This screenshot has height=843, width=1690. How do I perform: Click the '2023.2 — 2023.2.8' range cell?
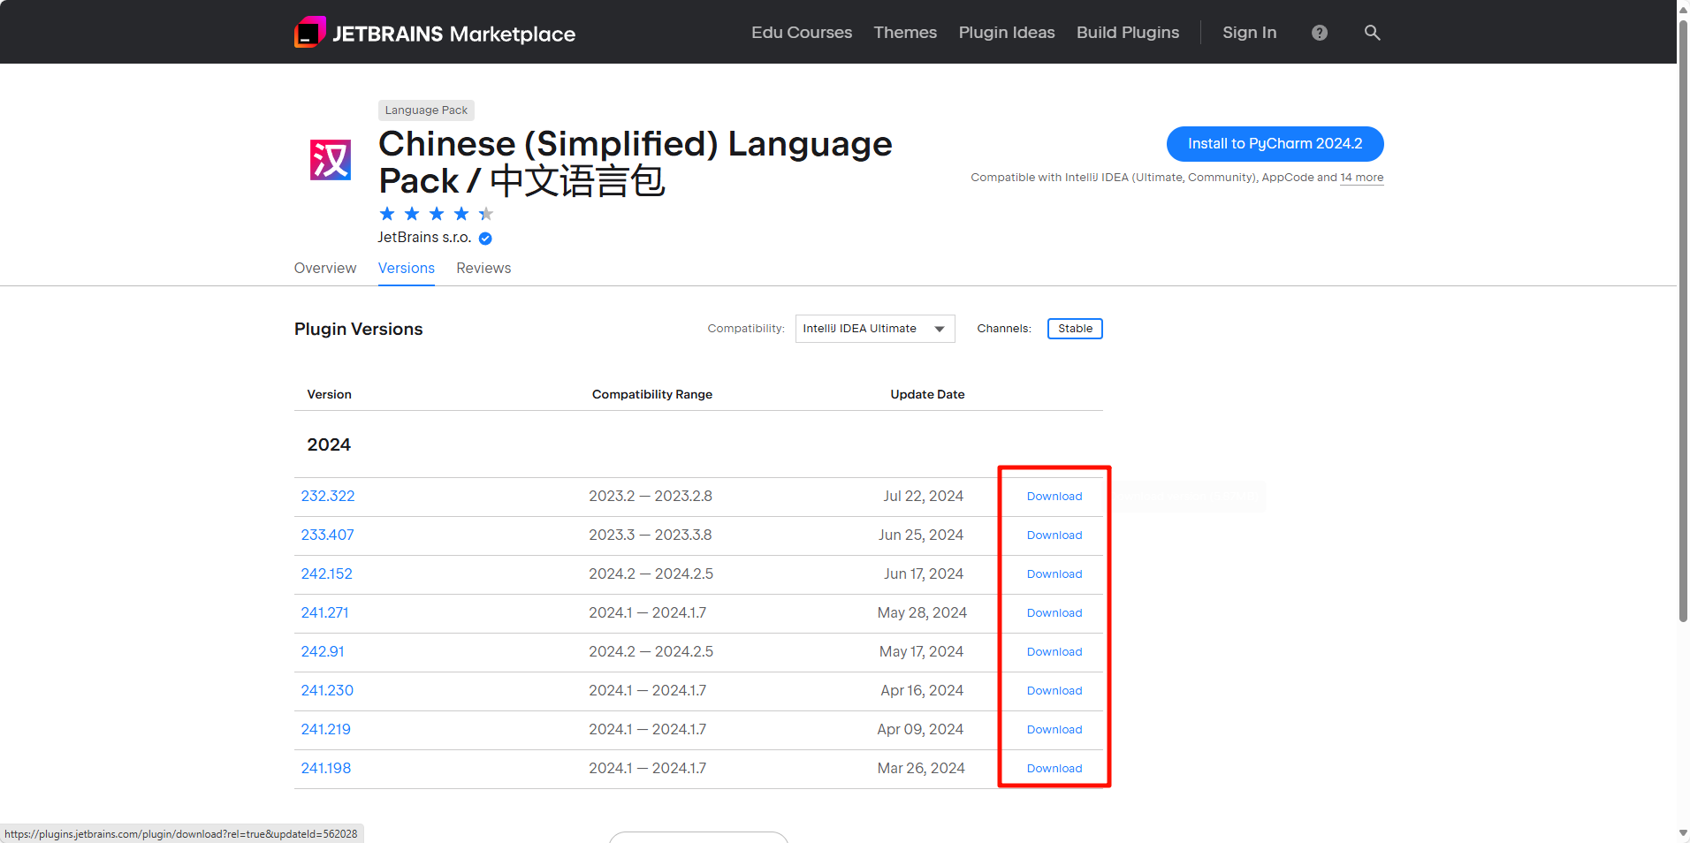pos(651,497)
